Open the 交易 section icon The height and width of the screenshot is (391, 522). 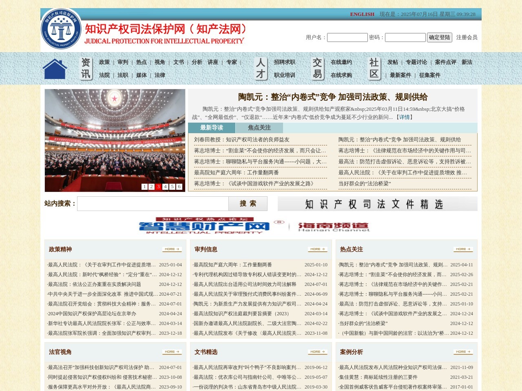[317, 68]
